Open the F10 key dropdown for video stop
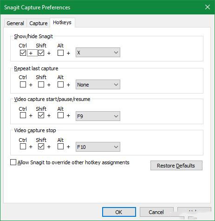This screenshot has width=215, height=221. click(x=98, y=147)
